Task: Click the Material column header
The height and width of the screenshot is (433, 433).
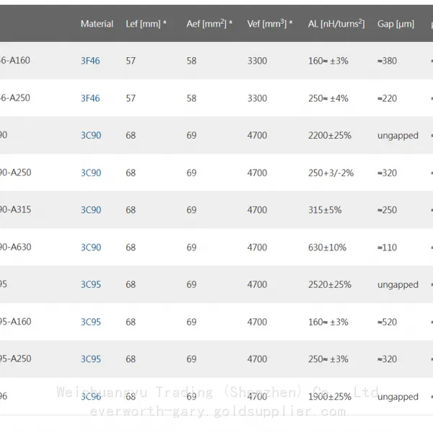Action: (x=97, y=24)
